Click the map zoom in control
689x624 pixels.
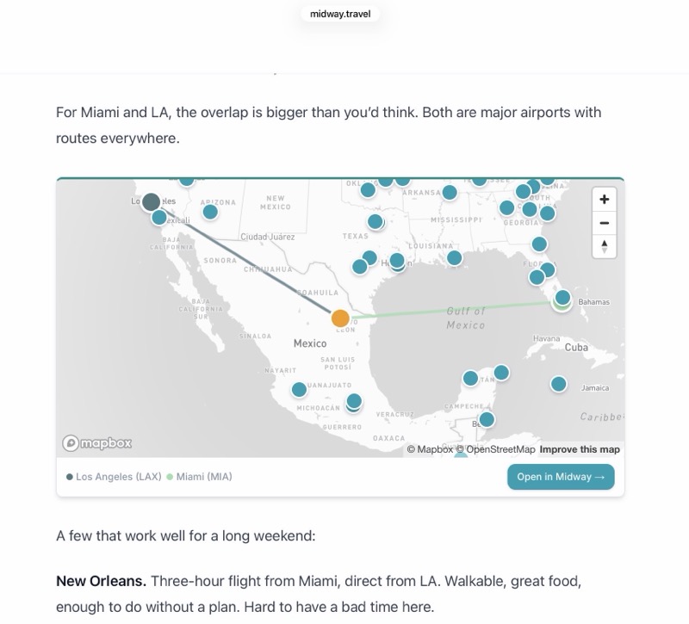tap(603, 199)
